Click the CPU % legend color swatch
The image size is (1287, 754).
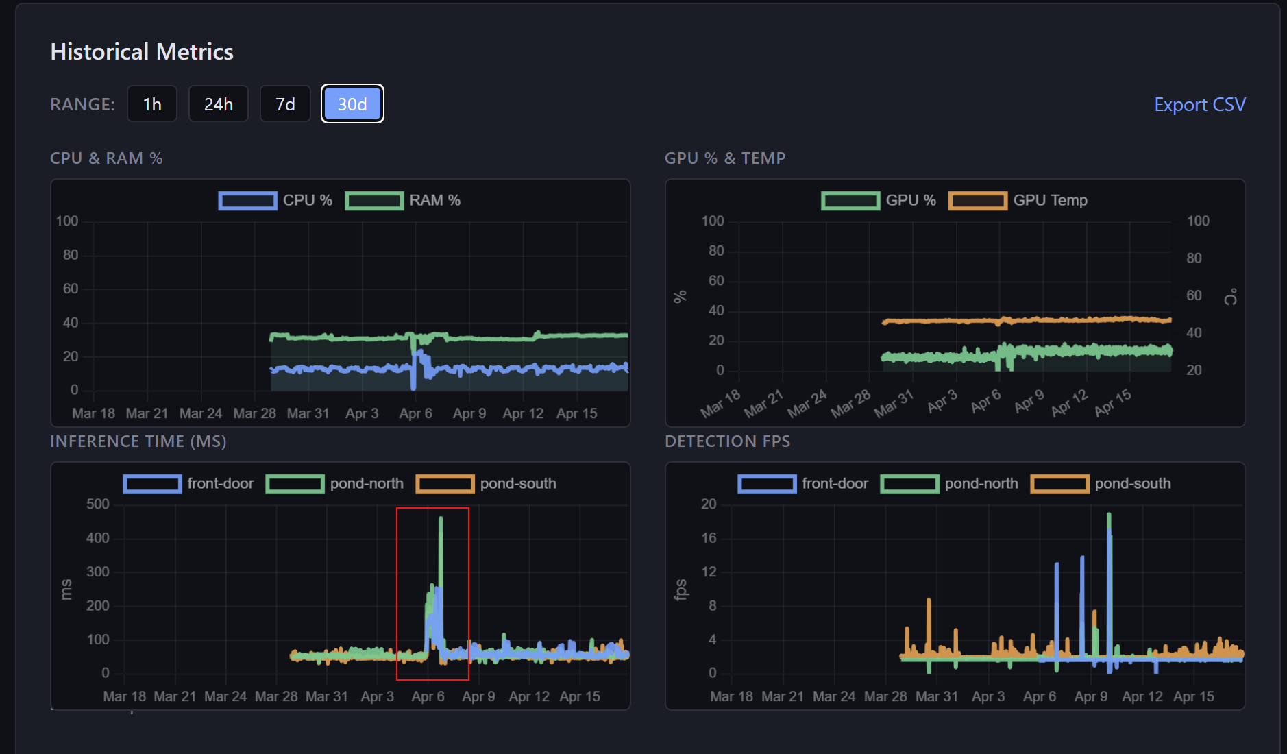[x=247, y=200]
